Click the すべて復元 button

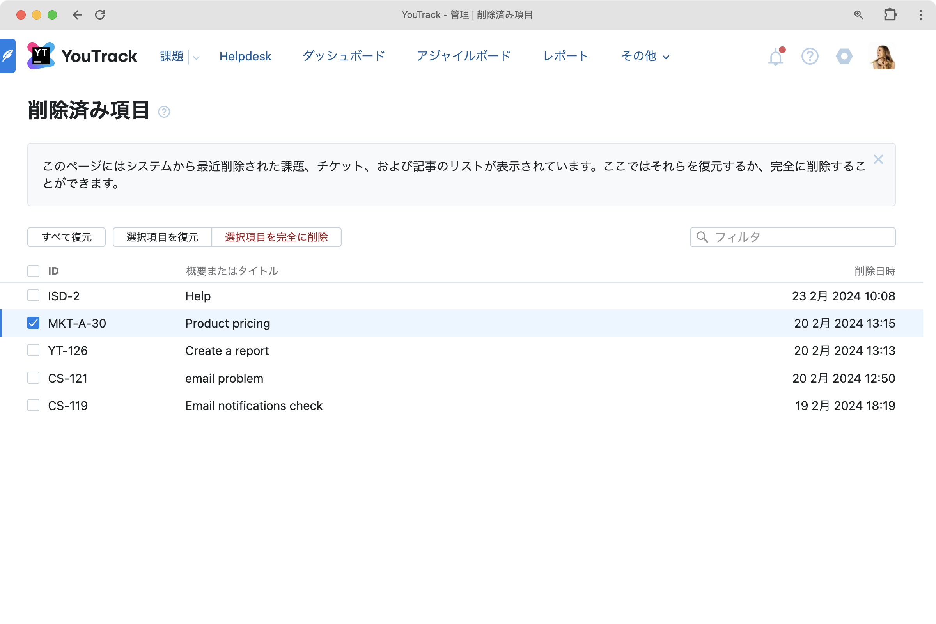[x=66, y=237]
